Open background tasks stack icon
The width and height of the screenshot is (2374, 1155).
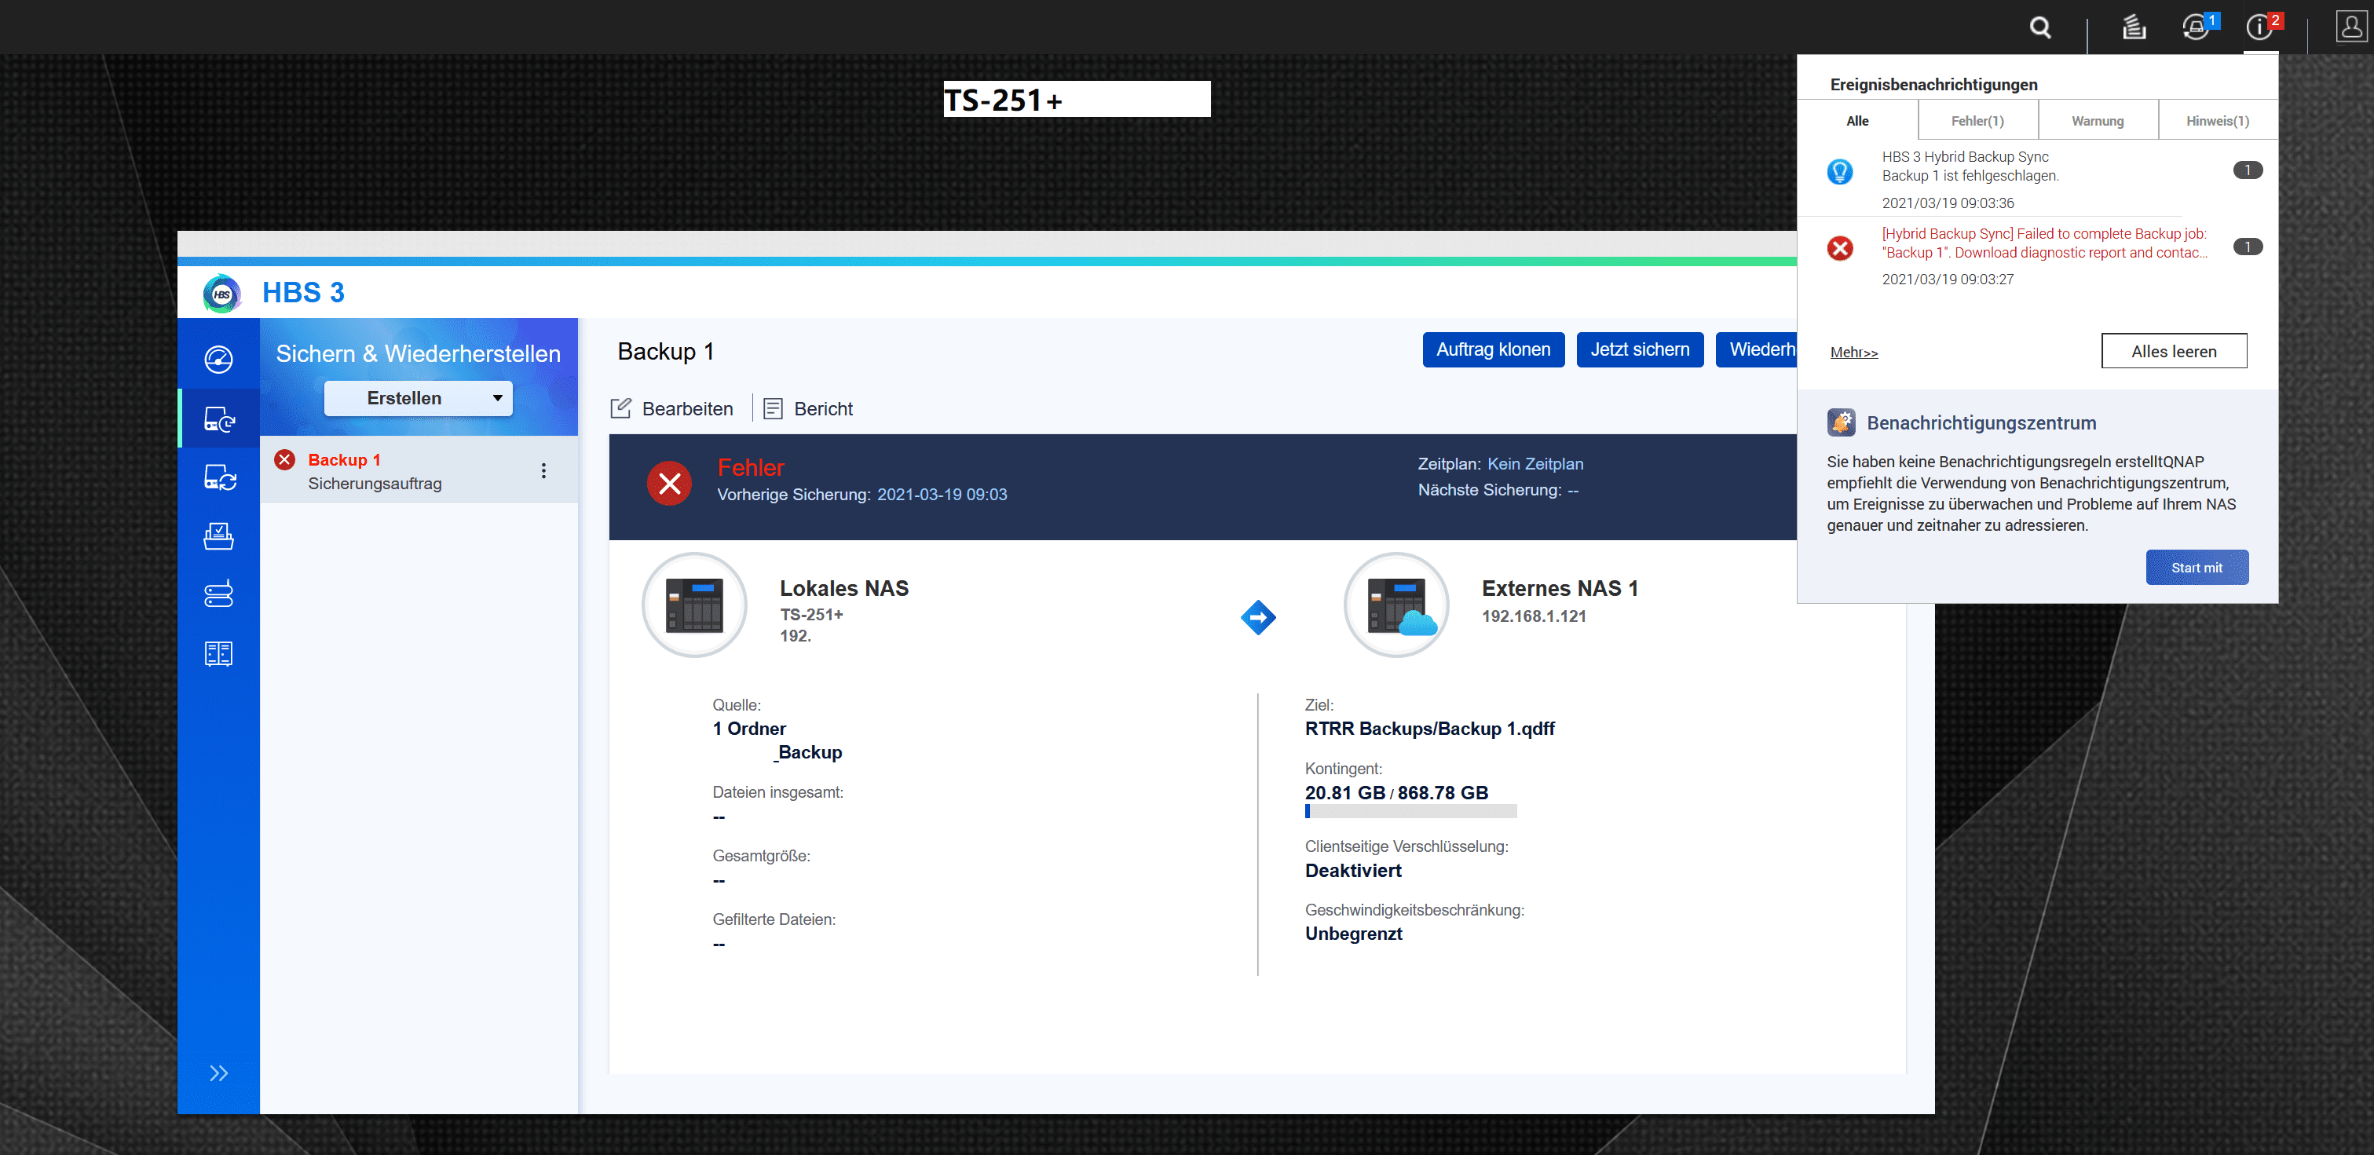click(x=2134, y=28)
